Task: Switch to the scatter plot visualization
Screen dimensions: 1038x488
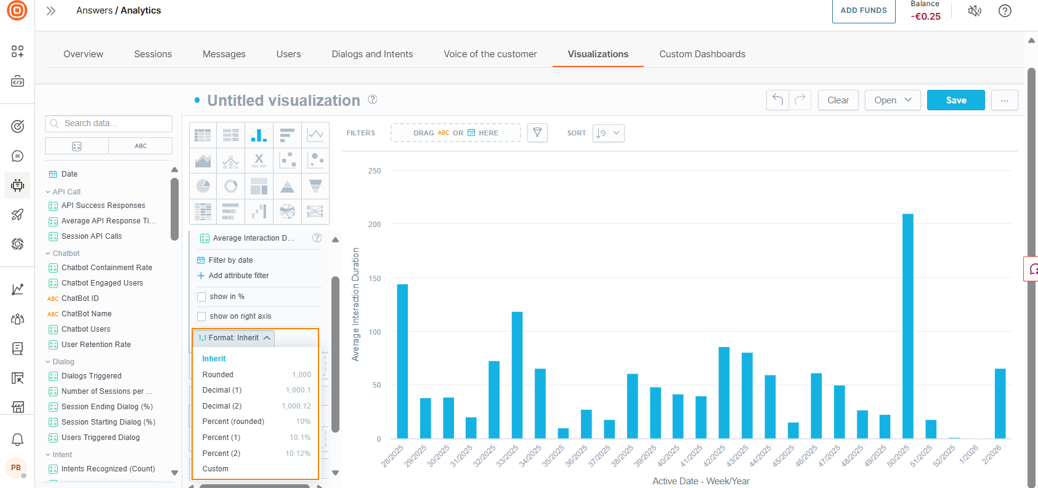Action: pyautogui.click(x=287, y=161)
